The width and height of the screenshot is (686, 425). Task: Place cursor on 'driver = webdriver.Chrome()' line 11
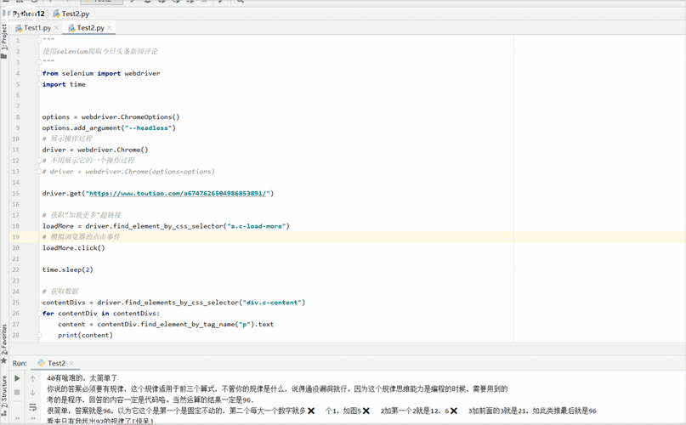95,150
